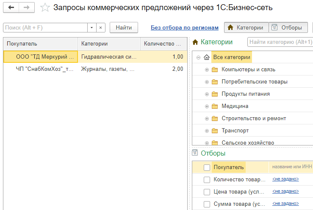Click the folder icon beside Продукты питания
Viewport: 313px width, 210px height.
(214, 94)
